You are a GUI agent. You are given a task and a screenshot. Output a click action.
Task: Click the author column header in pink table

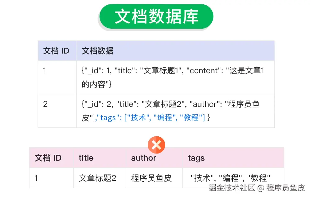(143, 158)
